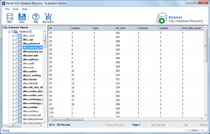Click the Stop button

(186, 125)
